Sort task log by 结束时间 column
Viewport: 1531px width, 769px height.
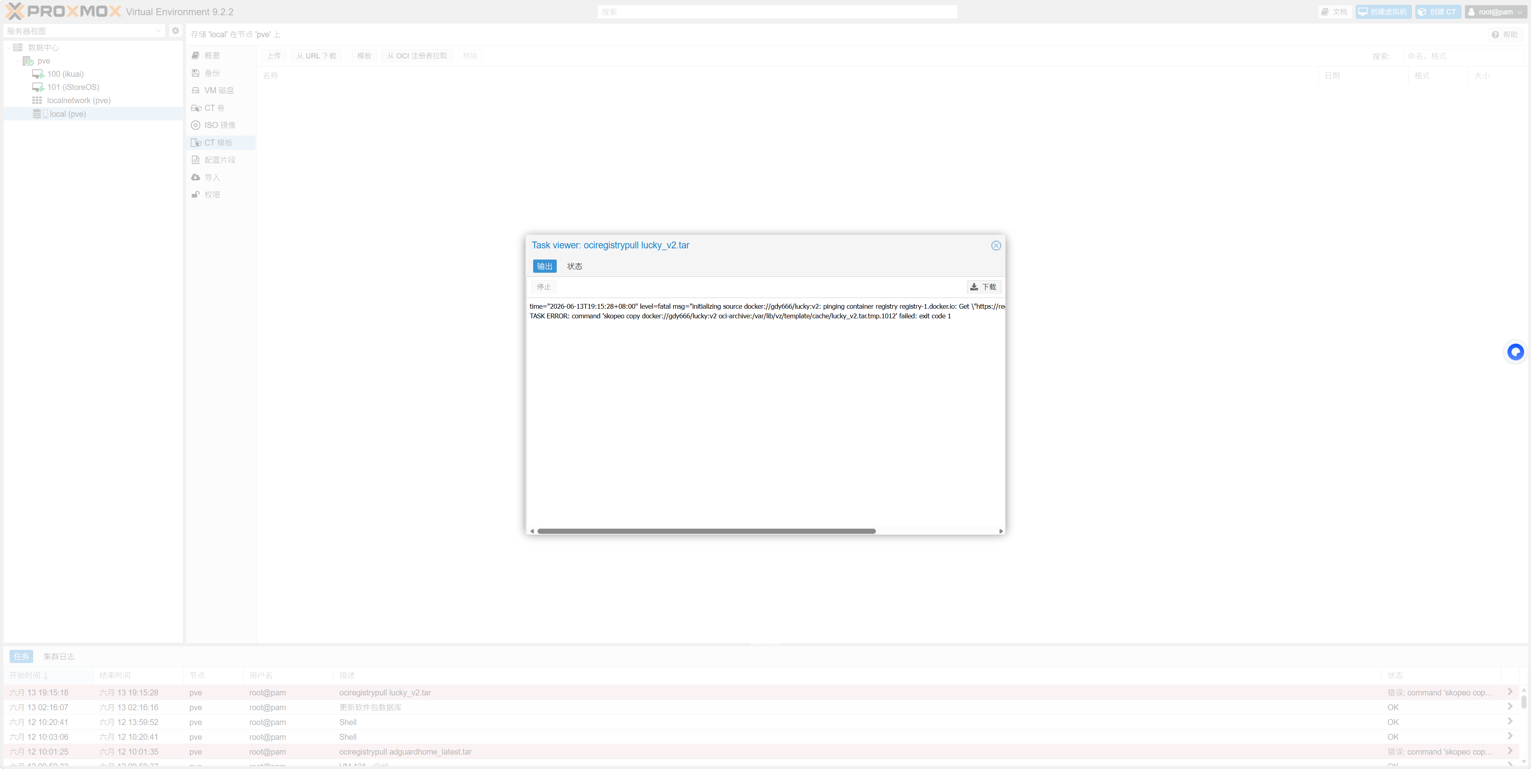138,676
